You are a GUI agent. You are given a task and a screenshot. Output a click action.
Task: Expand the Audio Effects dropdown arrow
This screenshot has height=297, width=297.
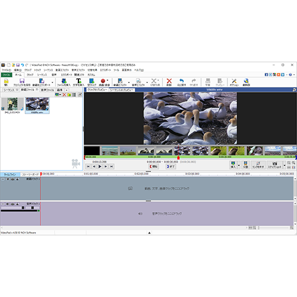coord(147,82)
